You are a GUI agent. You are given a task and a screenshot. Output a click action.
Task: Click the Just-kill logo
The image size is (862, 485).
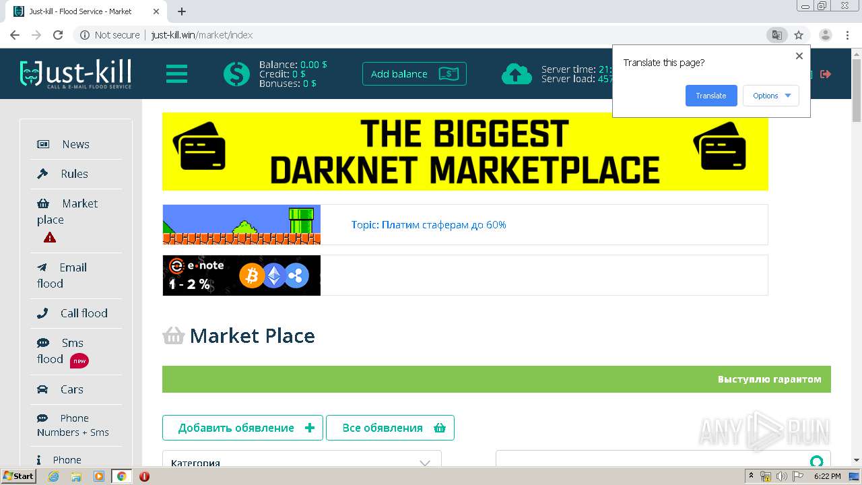click(x=75, y=74)
